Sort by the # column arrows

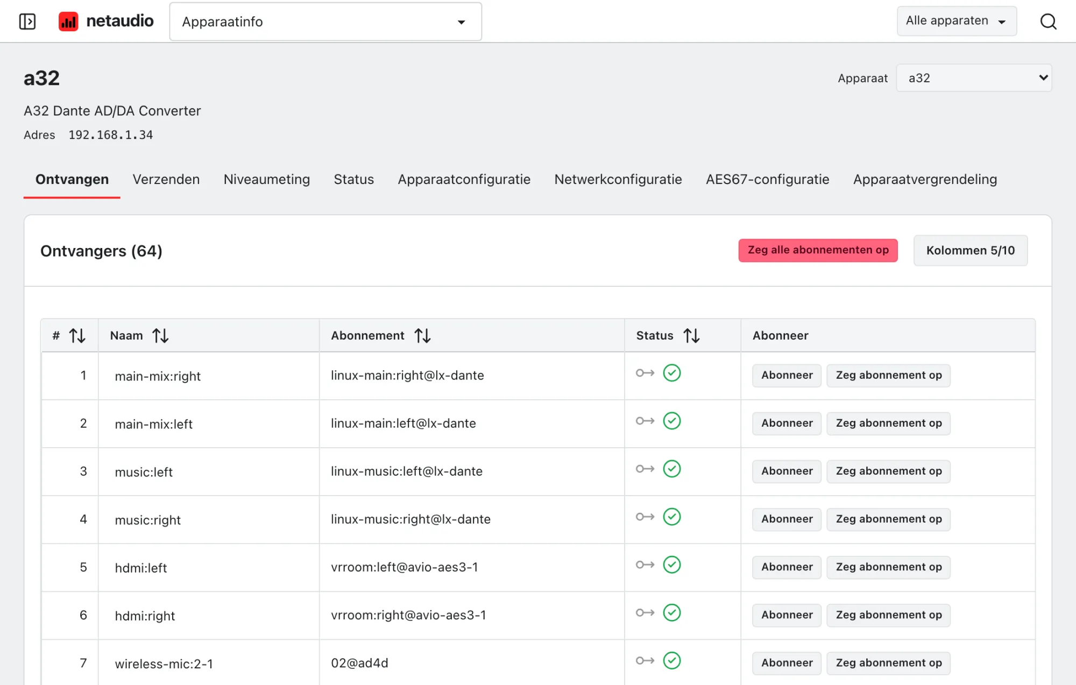click(77, 336)
